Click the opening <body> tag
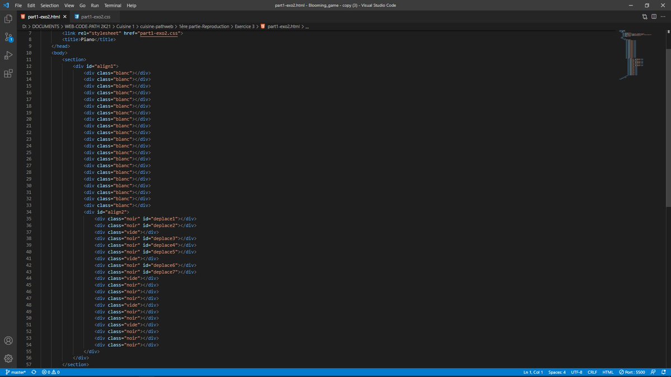The image size is (671, 377). pyautogui.click(x=59, y=53)
